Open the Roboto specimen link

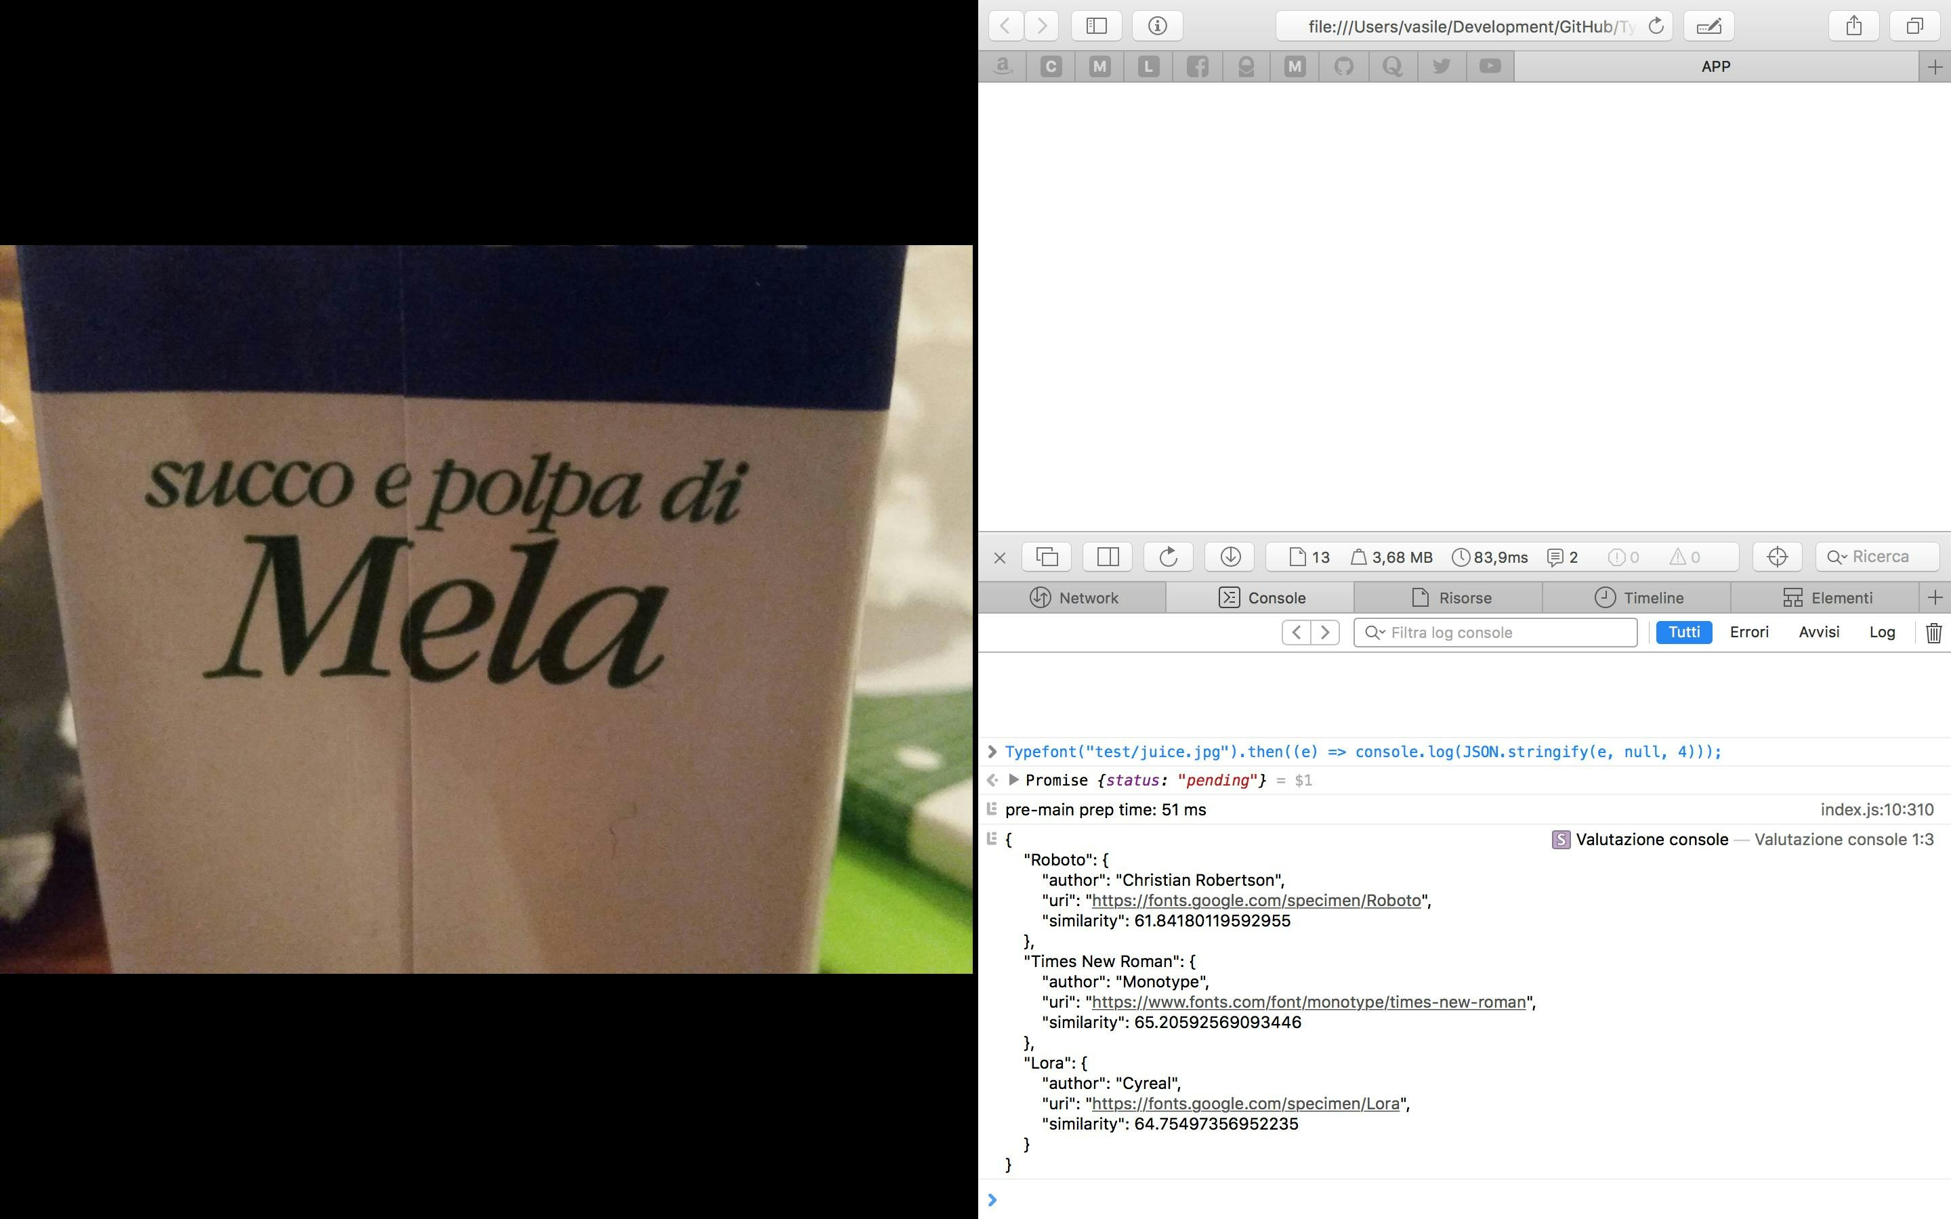(x=1255, y=901)
